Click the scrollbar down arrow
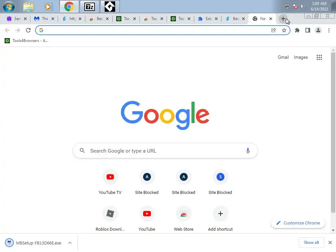This screenshot has width=336, height=252. 333,230
